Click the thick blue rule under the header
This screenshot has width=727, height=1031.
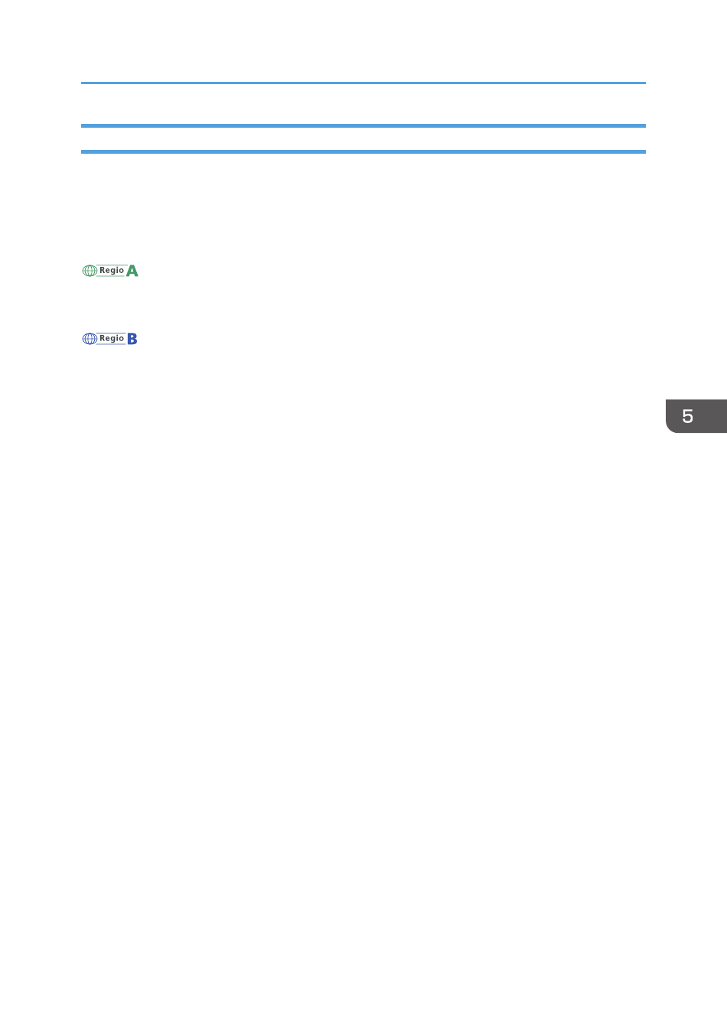[x=363, y=125]
